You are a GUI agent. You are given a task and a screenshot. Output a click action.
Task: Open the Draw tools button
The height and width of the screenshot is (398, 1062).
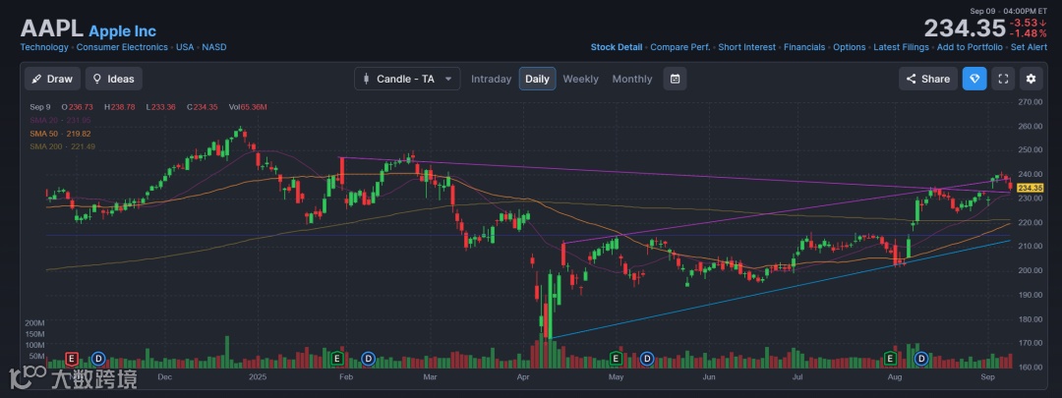tap(52, 79)
